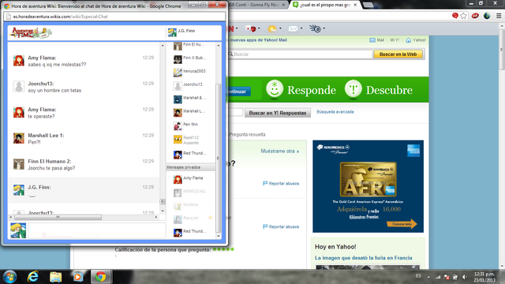505x284 pixels.
Task: Click the chat window address bar
Action: pos(114,17)
